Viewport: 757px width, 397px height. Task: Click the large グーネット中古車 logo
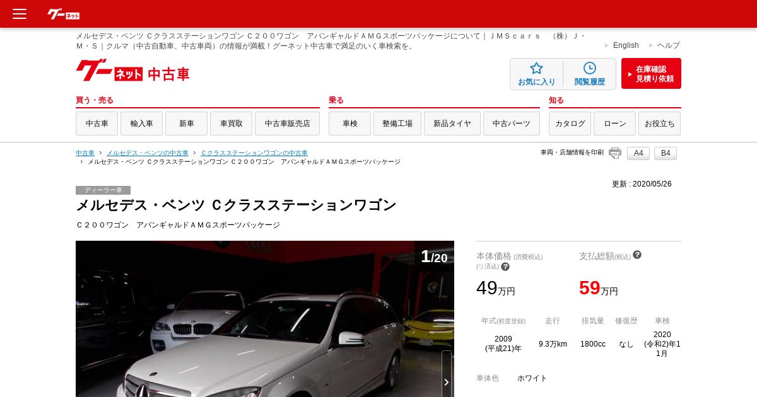132,71
